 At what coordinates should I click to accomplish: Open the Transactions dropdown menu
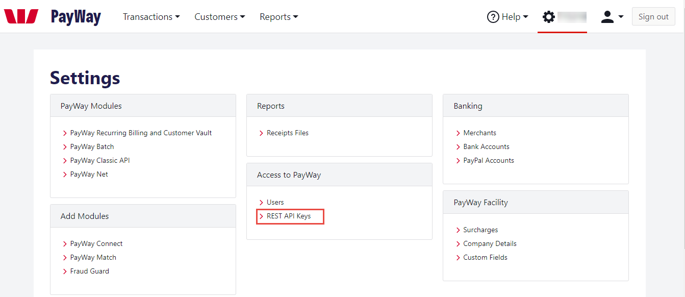pos(151,17)
